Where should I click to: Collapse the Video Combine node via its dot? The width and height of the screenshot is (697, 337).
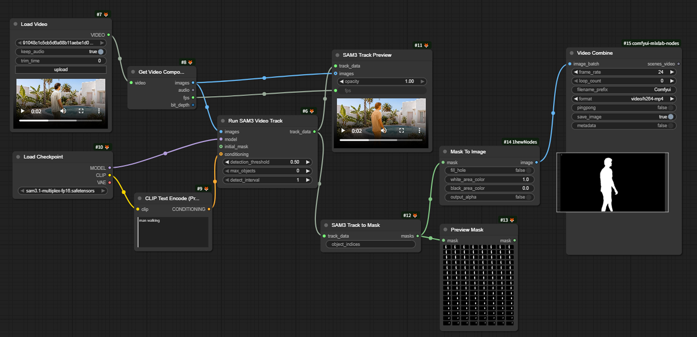click(572, 53)
